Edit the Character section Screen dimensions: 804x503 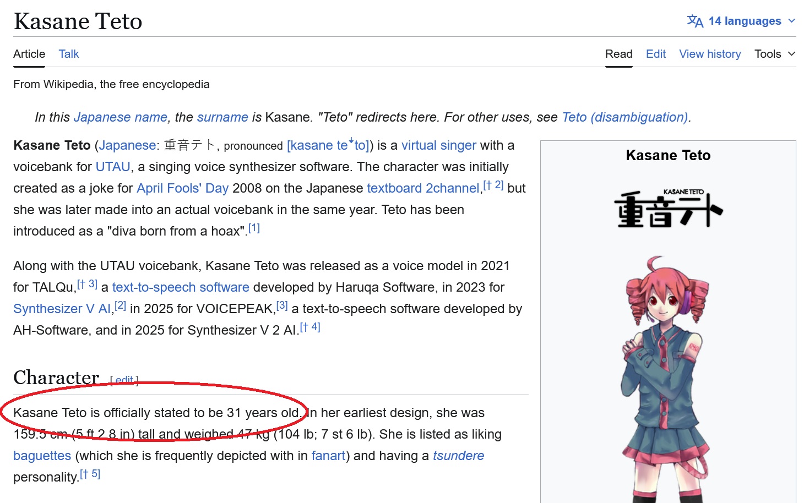coord(124,380)
